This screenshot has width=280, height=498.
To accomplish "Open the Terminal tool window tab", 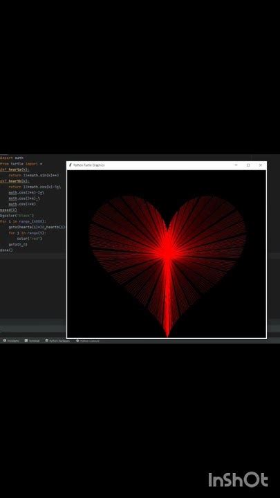I will 32,341.
